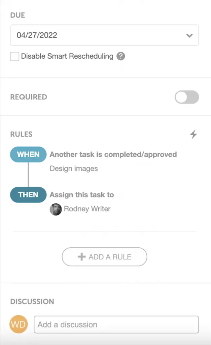Screen dimensions: 211x345
Task: Select the THEN rule badge
Action: click(28, 195)
